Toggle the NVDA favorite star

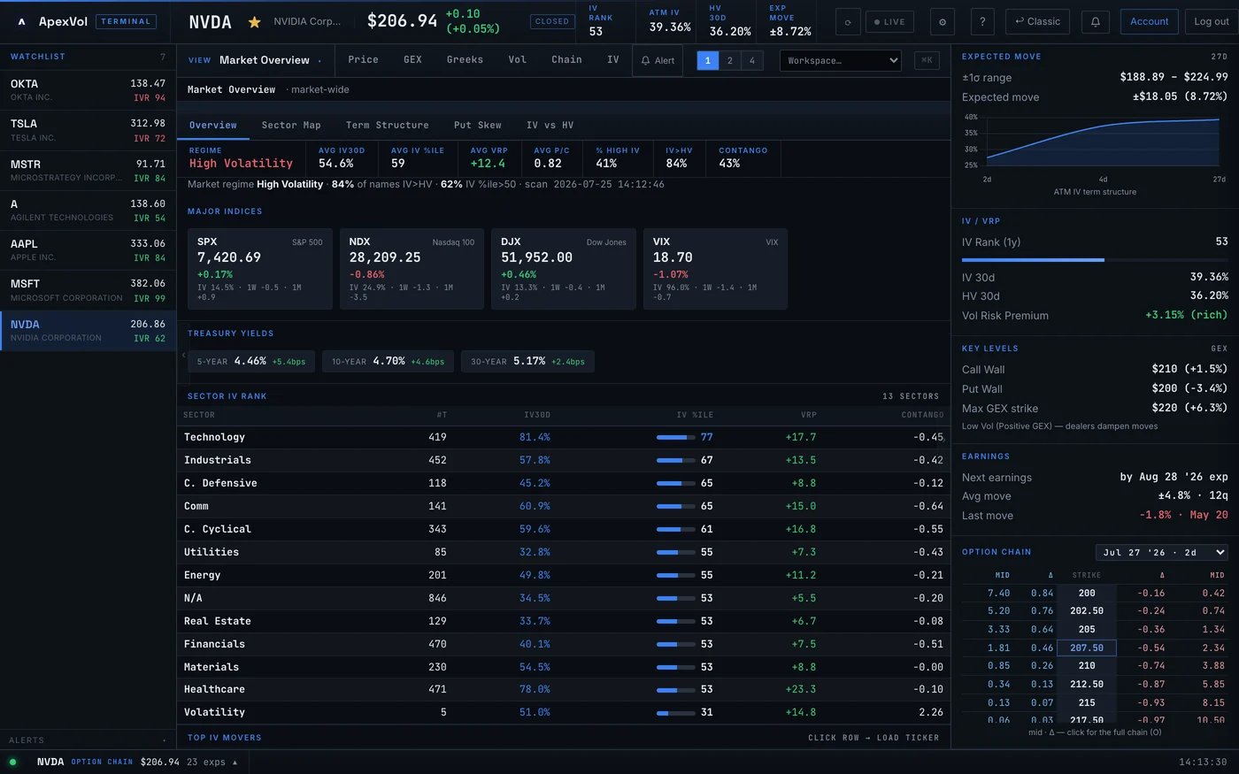[254, 21]
